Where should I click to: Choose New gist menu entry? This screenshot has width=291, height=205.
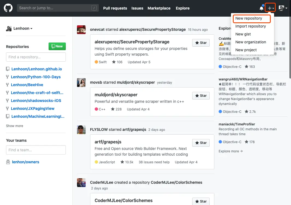243,34
